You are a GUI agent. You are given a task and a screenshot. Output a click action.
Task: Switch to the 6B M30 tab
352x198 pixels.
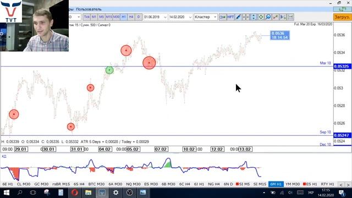click(x=168, y=184)
